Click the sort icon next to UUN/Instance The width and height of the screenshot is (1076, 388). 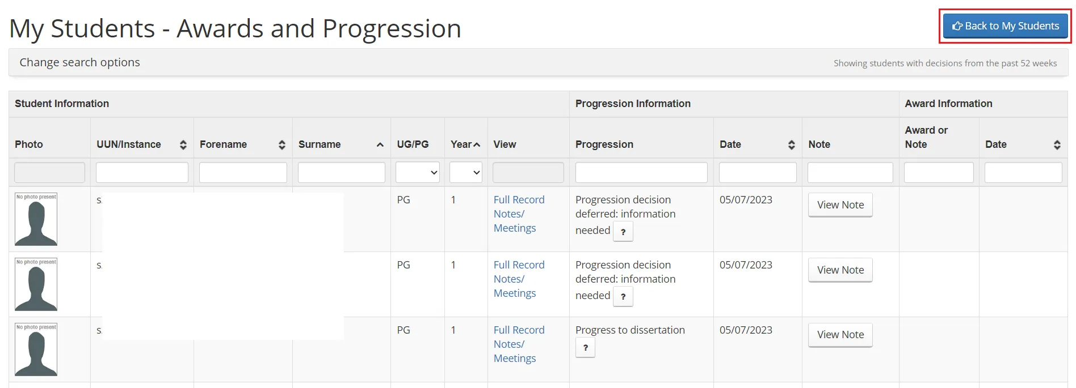[x=182, y=144]
